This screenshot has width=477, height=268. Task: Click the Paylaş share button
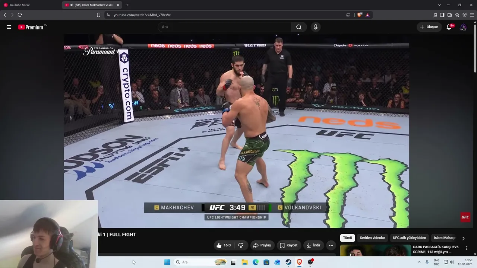point(262,245)
